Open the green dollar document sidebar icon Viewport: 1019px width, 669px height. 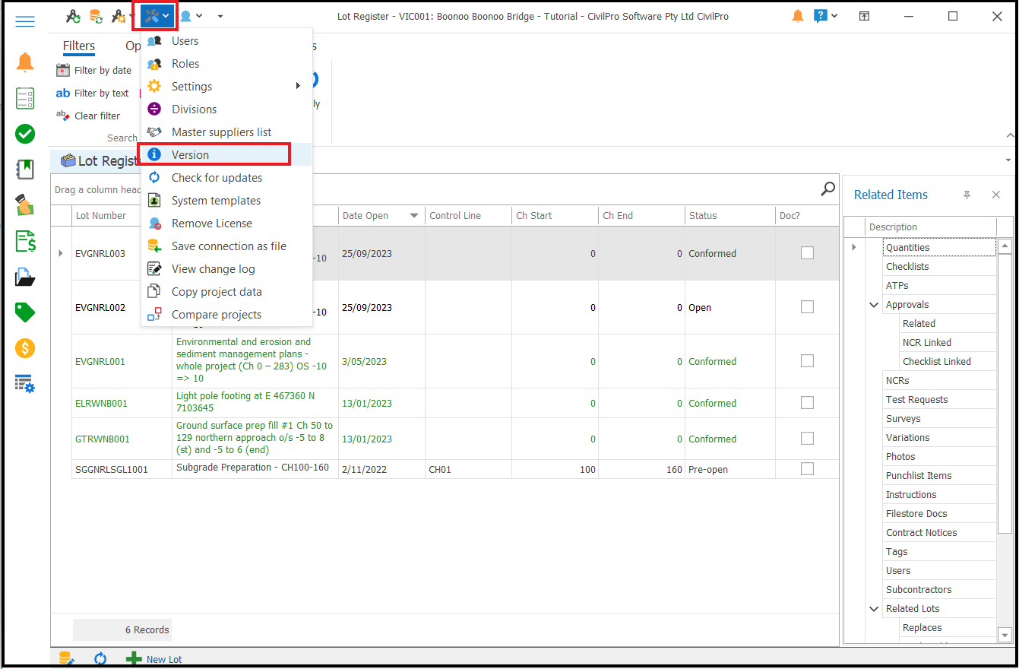pos(25,241)
